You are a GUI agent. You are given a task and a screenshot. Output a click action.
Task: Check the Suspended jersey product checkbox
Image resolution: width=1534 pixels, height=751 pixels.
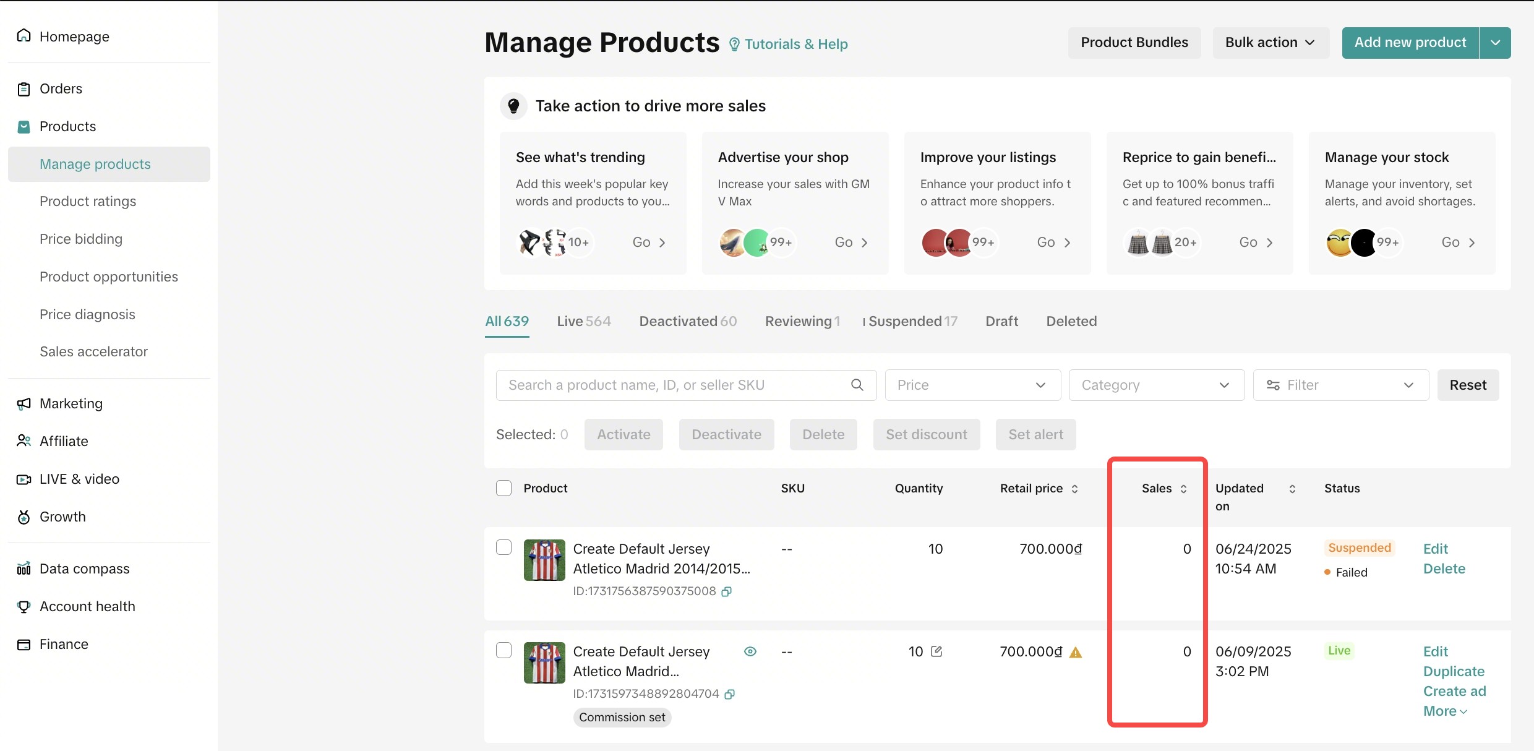pyautogui.click(x=503, y=547)
